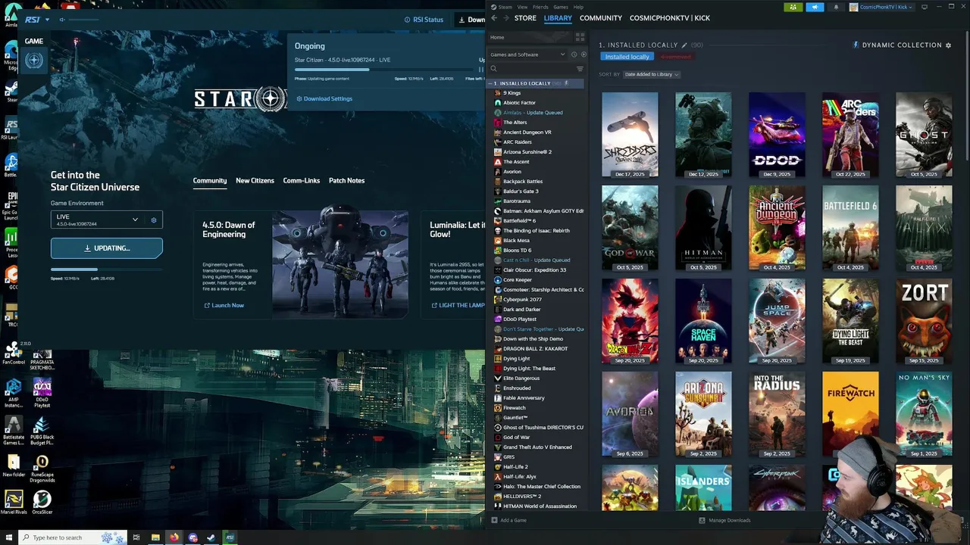Switch to the Patch Notes tab
970x545 pixels.
coord(346,181)
